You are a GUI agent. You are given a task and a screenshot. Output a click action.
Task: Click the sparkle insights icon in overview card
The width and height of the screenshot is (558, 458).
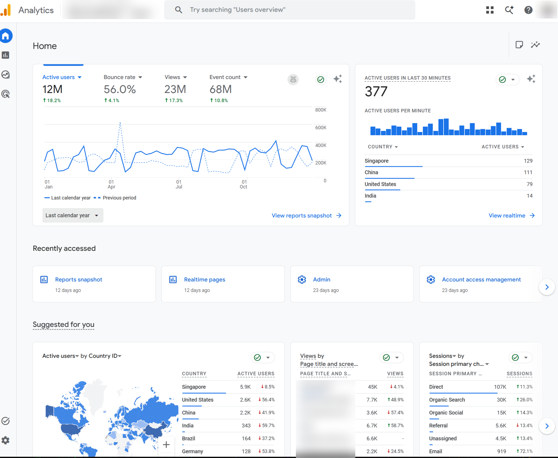pos(338,79)
